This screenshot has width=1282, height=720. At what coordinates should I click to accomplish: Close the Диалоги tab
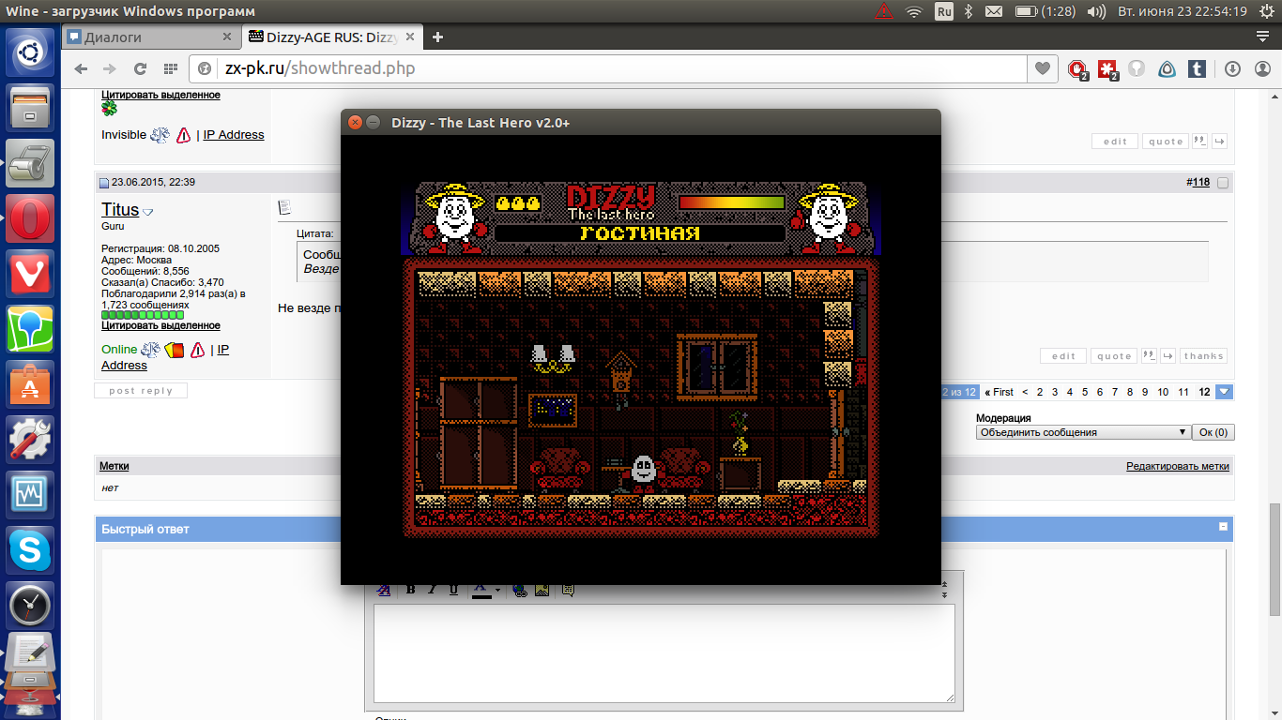(226, 37)
